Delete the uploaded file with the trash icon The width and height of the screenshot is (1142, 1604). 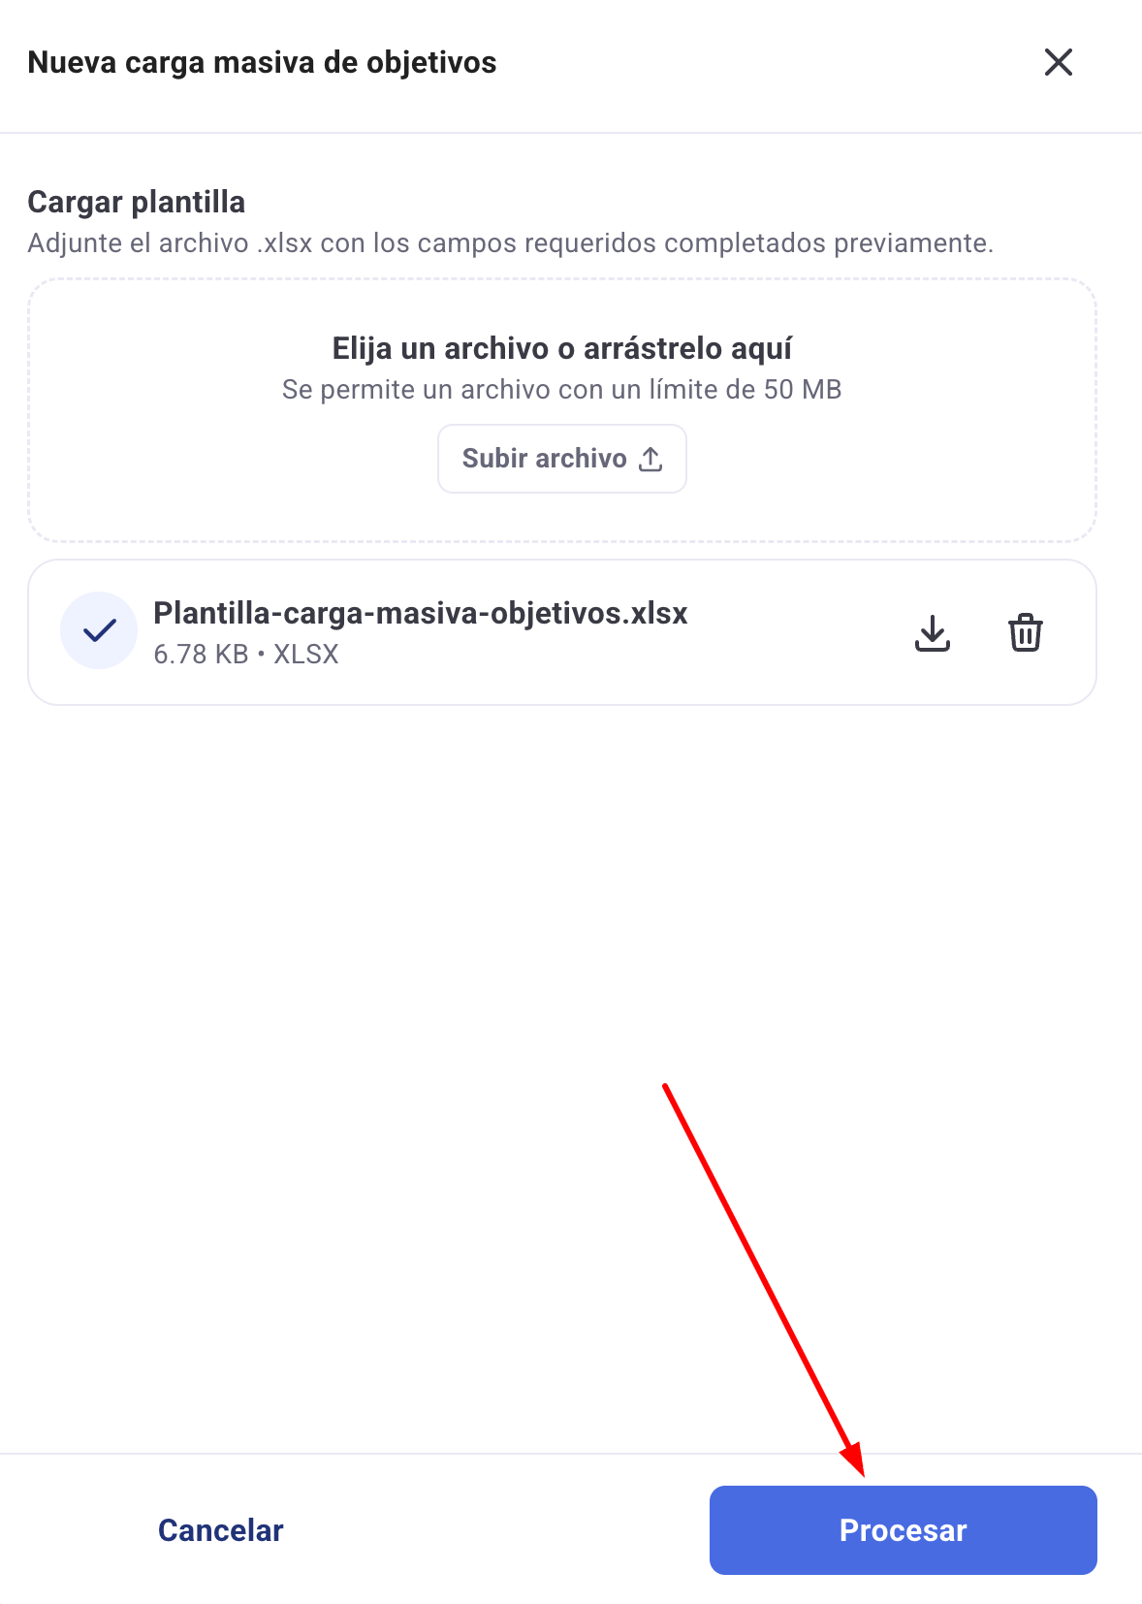(1026, 632)
